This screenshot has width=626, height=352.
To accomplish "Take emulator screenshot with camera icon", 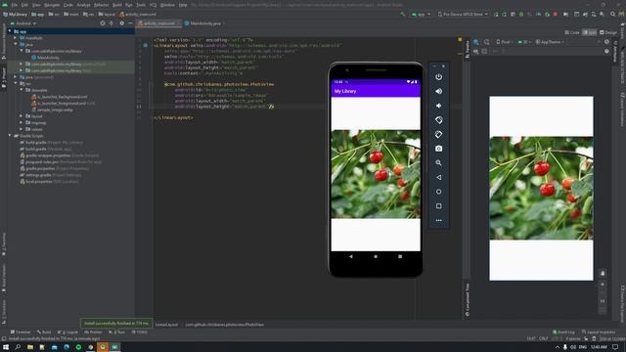I will [x=438, y=149].
